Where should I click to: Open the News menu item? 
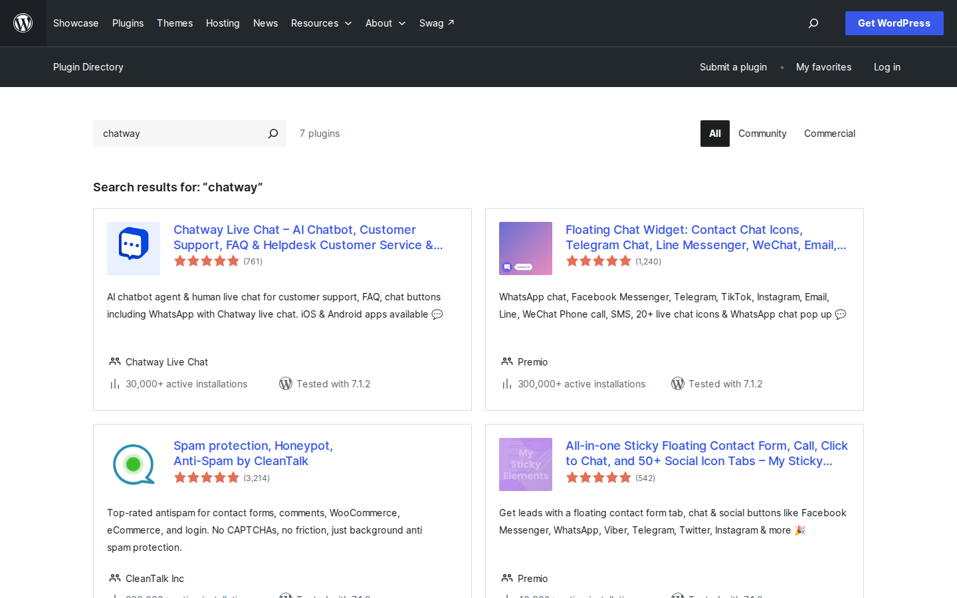coord(265,23)
